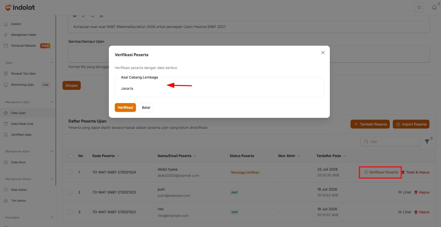
Task: Click the Indolat logo
Action: (20, 7)
